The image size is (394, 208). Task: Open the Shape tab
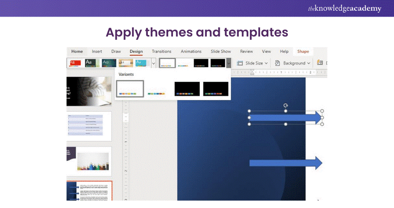point(303,51)
